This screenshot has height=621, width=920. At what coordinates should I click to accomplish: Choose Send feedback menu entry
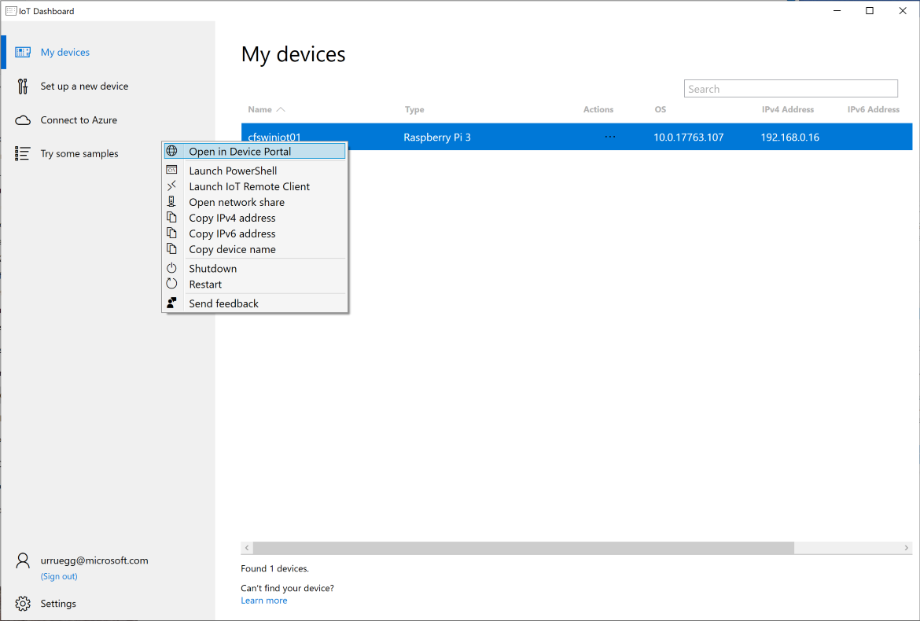click(223, 303)
